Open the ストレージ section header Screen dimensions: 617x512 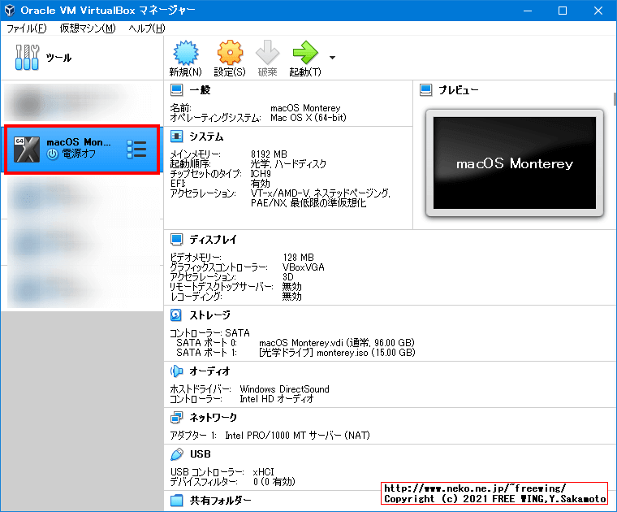(x=209, y=315)
